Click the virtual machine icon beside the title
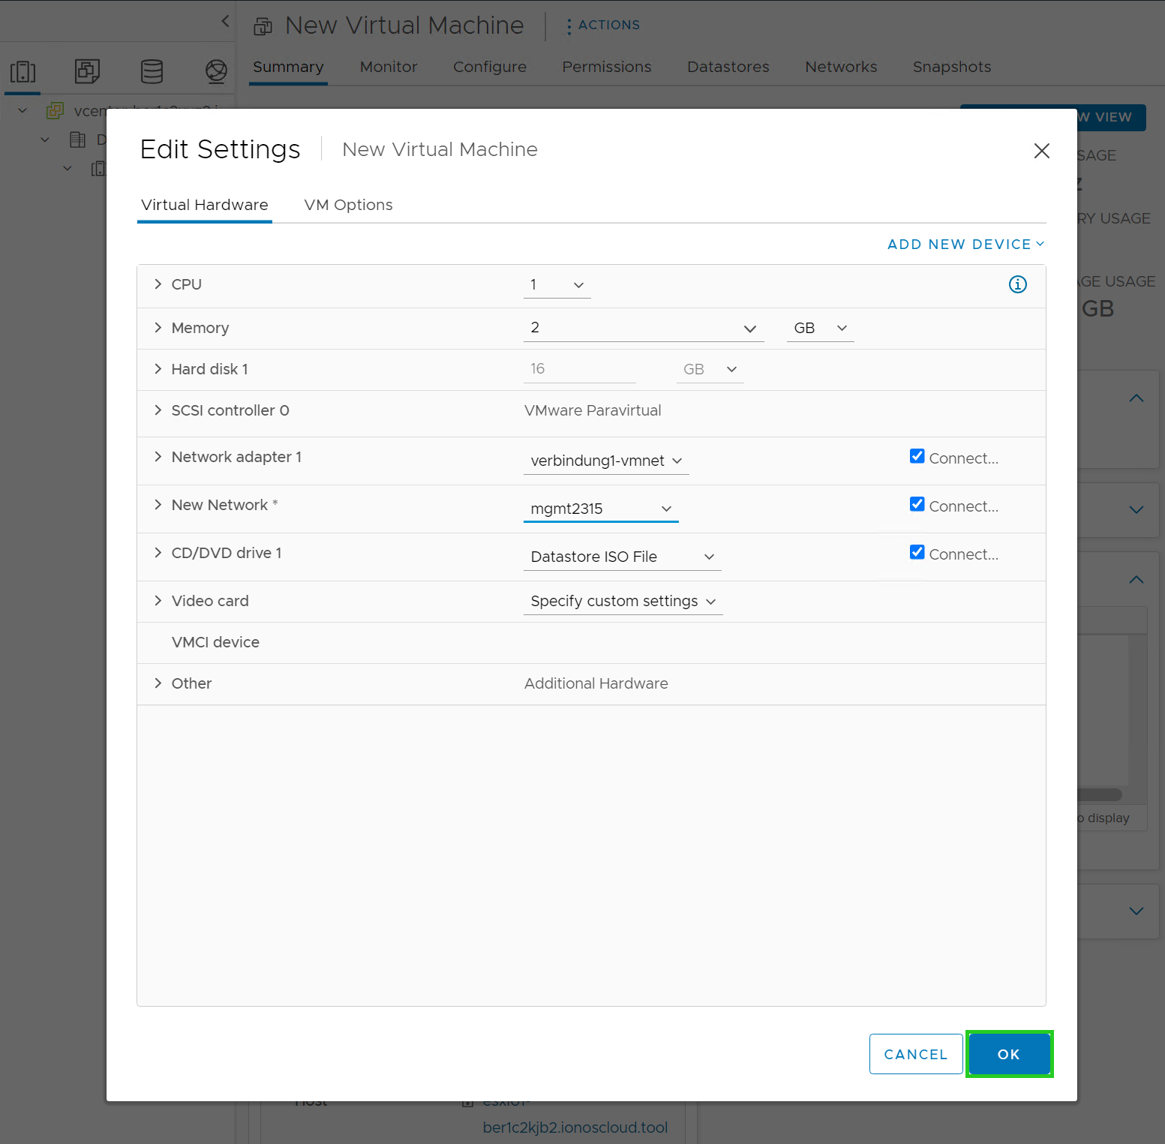 click(x=263, y=26)
